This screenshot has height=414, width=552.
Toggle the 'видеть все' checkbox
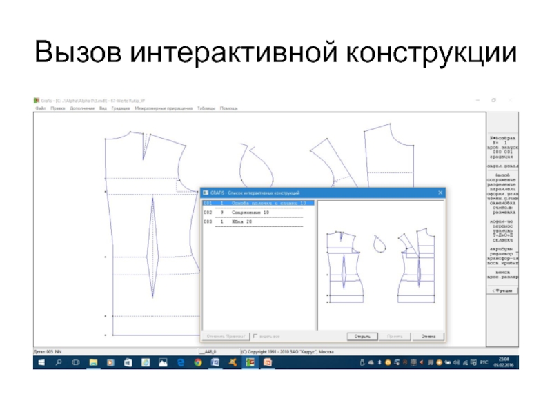(255, 336)
